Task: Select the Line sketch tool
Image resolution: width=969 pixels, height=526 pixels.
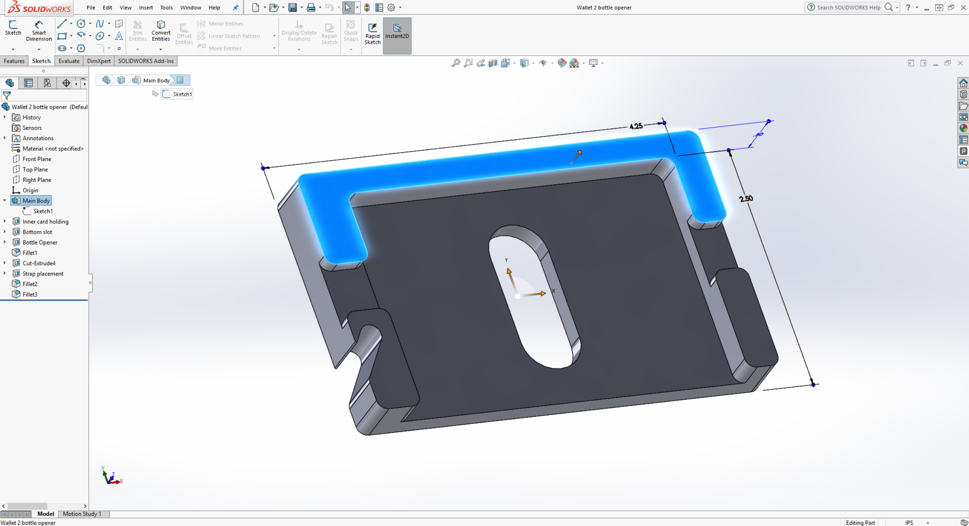Action: click(x=62, y=24)
